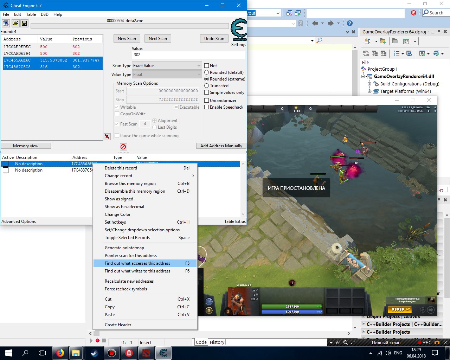Click the Add Address Manually button
Screen dimensions: 450x360
(x=221, y=146)
